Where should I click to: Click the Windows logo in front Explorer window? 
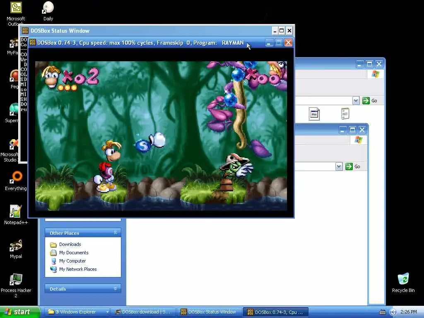358,140
